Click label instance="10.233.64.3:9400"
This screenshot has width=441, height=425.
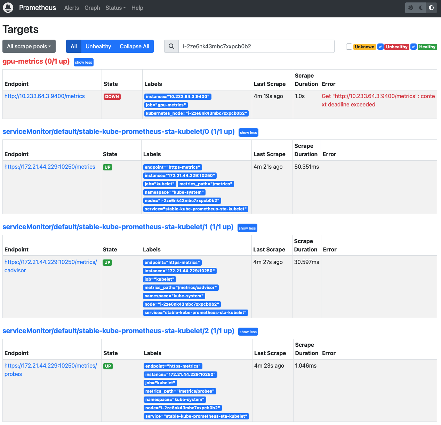click(178, 97)
